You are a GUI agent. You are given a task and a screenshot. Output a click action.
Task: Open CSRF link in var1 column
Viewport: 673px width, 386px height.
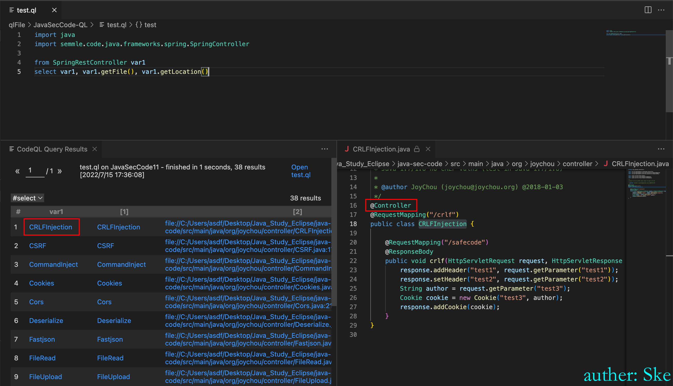[x=37, y=246]
